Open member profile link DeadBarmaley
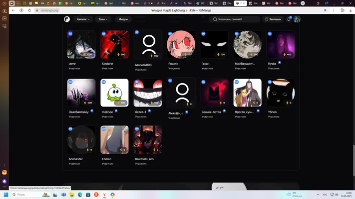The width and height of the screenshot is (355, 199). coord(78,112)
